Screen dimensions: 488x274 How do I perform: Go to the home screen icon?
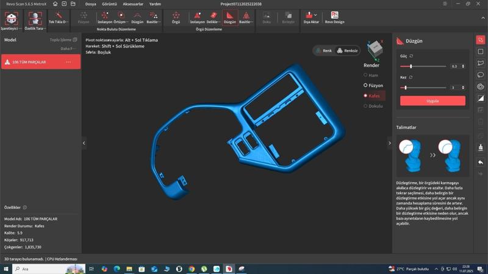click(55, 4)
